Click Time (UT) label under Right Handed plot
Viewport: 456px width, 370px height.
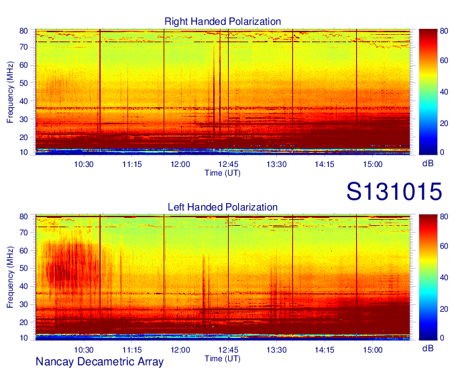[x=223, y=173]
